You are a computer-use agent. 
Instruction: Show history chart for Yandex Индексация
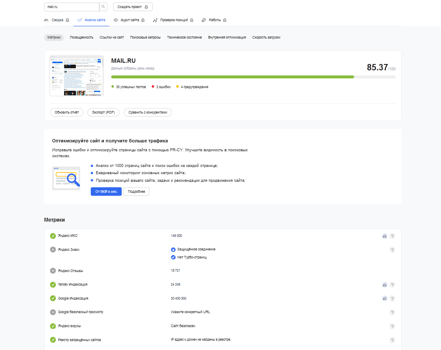click(384, 285)
